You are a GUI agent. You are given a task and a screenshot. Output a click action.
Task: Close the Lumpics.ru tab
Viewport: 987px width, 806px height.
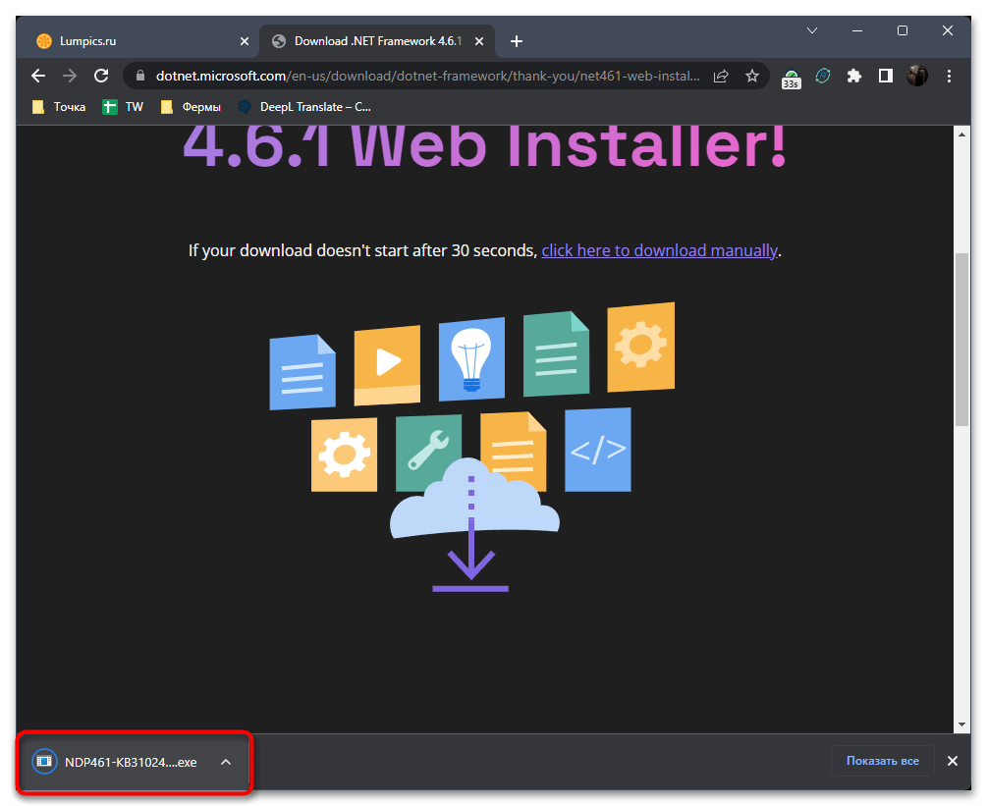[x=245, y=41]
